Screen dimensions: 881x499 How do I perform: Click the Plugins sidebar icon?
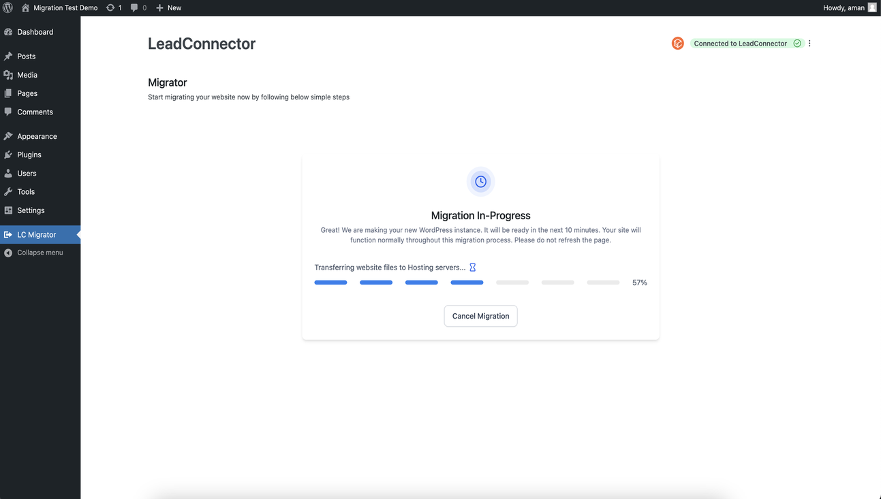point(9,155)
